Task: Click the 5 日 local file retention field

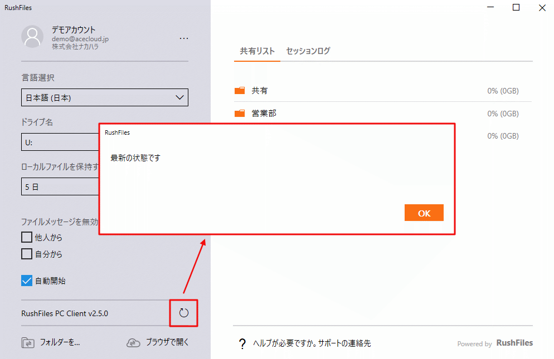Action: pos(60,187)
